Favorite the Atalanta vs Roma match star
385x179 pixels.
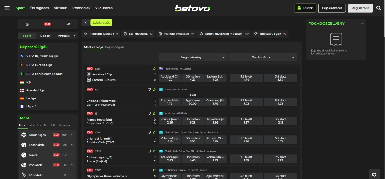tap(154, 151)
